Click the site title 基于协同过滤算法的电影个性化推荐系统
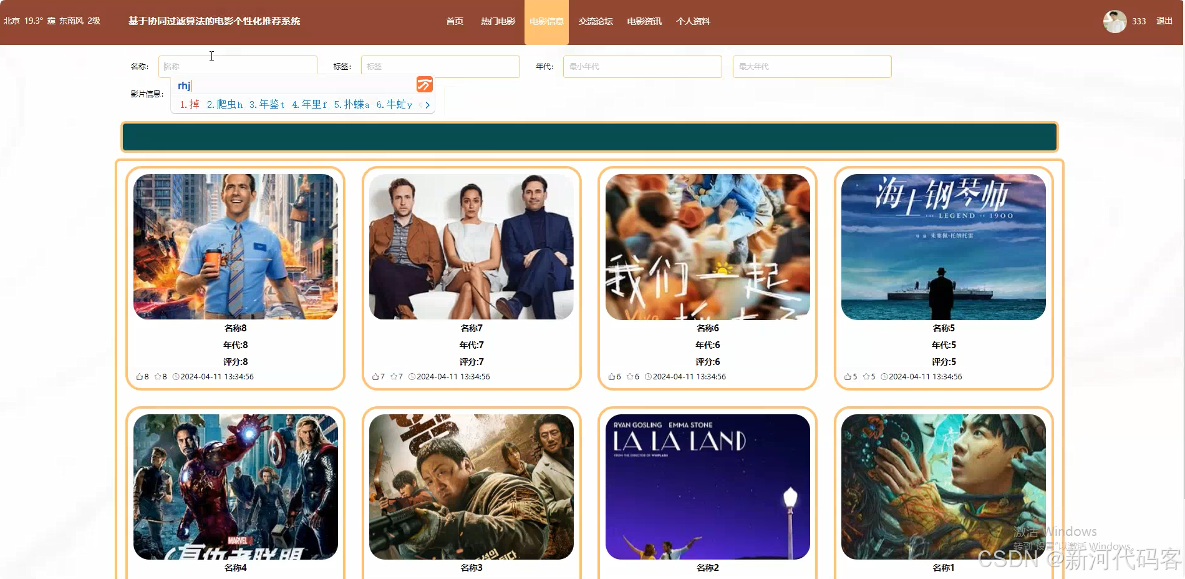The width and height of the screenshot is (1185, 579). point(214,21)
